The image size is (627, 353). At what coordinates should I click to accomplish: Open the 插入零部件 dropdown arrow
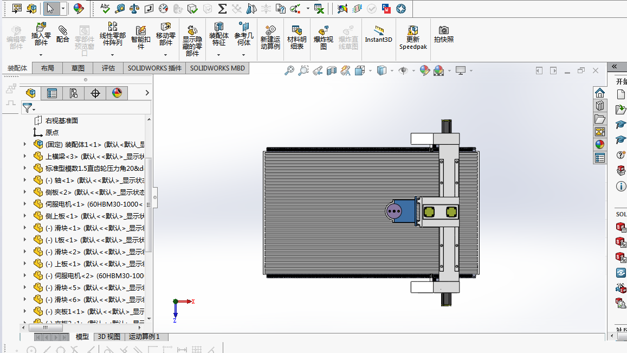pyautogui.click(x=41, y=55)
